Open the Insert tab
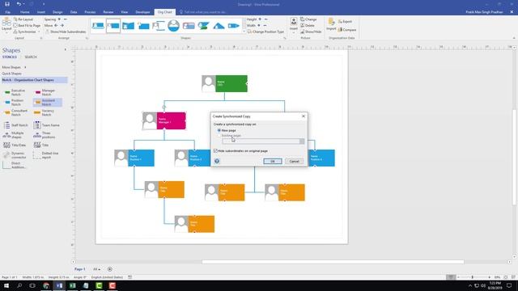The image size is (518, 291). pyautogui.click(x=41, y=12)
